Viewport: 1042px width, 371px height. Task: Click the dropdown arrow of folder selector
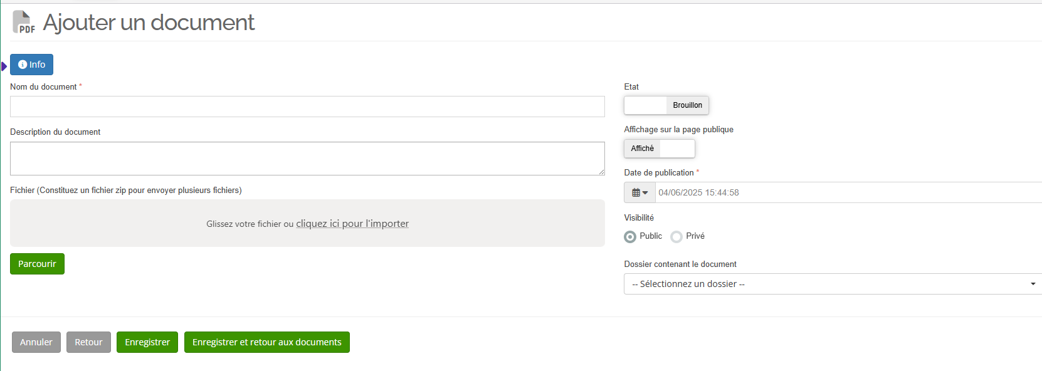click(x=1033, y=285)
